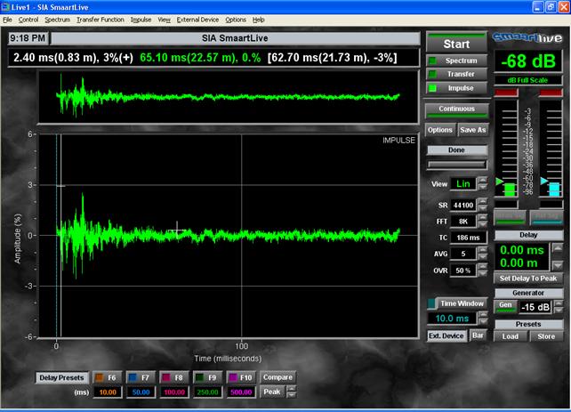Image resolution: width=571 pixels, height=412 pixels.
Task: Open the Transfer Function menu
Action: (x=100, y=19)
